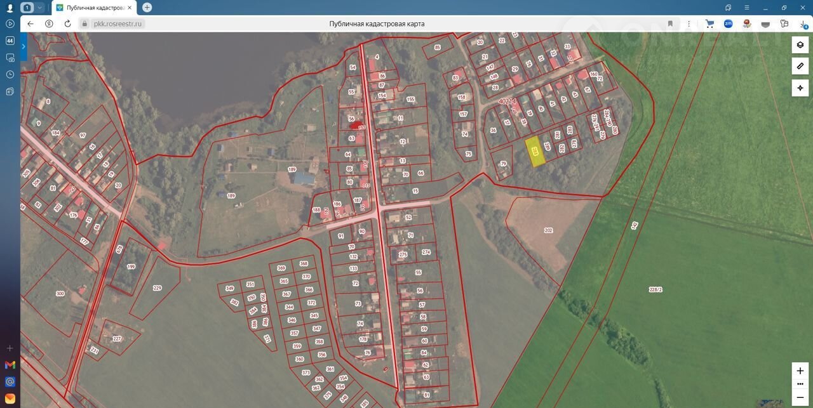Zoom in the map with plus button
Image resolution: width=813 pixels, height=408 pixels.
pos(800,371)
